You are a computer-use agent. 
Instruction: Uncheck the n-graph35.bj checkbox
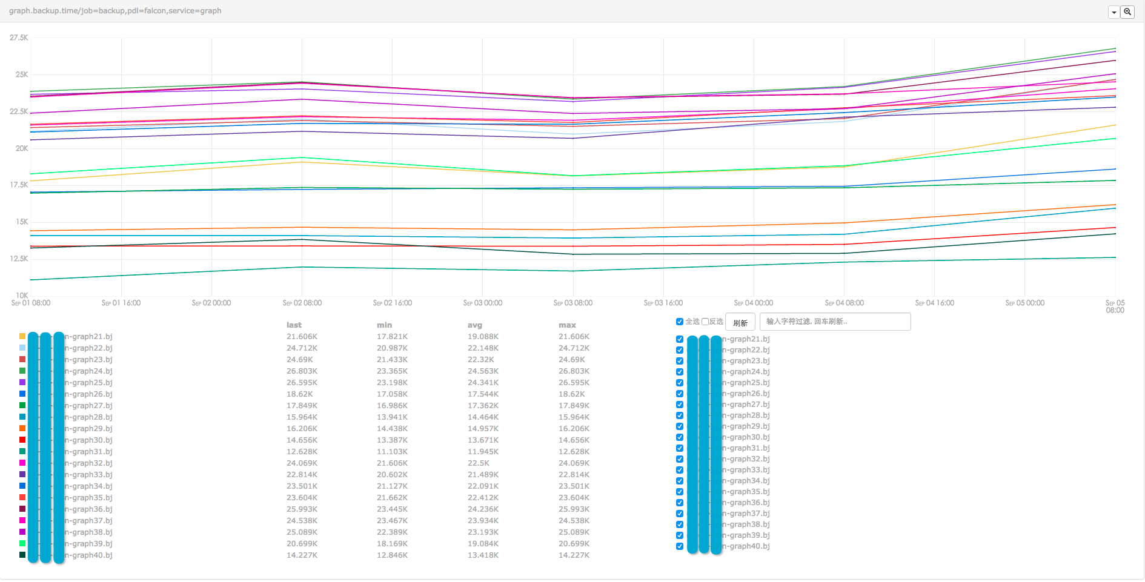click(680, 492)
